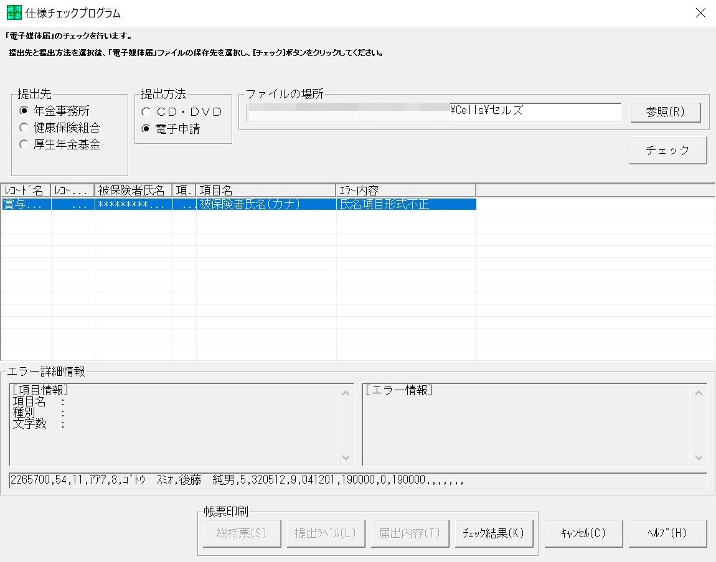The image size is (716, 562).
Task: Click the masked ********* name cell
Action: point(133,204)
